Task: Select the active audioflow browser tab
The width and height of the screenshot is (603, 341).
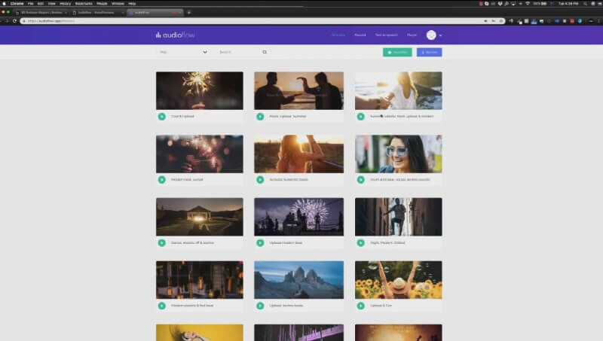Action: (x=155, y=12)
